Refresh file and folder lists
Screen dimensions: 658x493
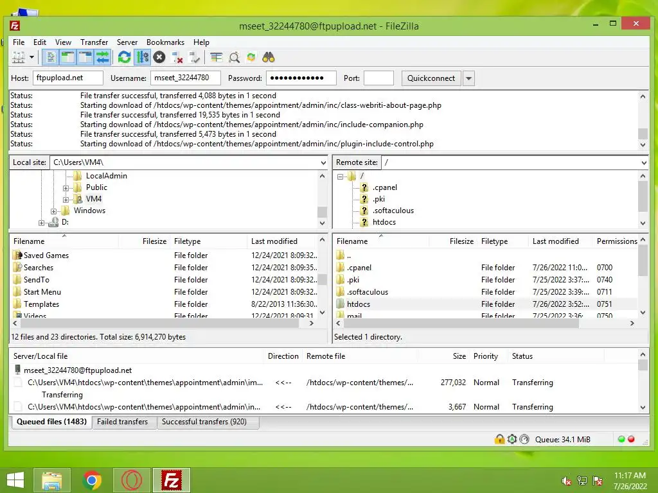click(x=124, y=57)
